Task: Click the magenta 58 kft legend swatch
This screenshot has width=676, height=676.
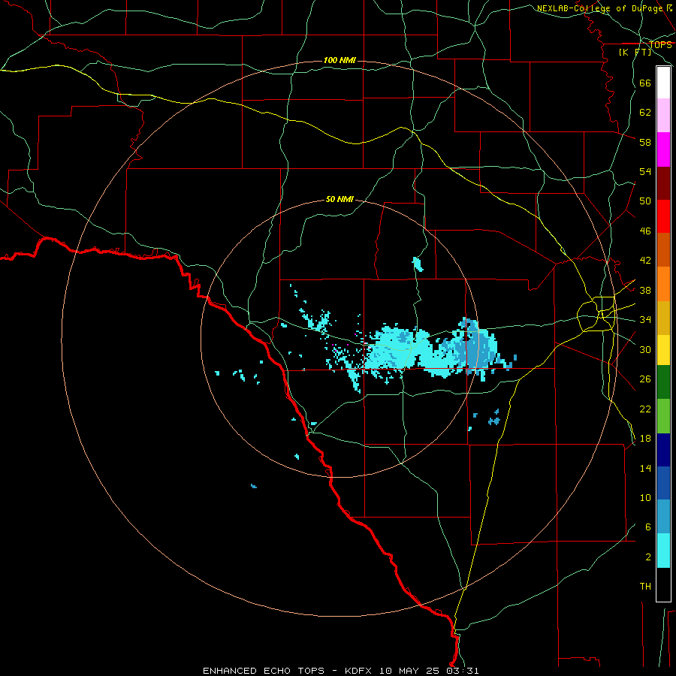Action: 663,149
